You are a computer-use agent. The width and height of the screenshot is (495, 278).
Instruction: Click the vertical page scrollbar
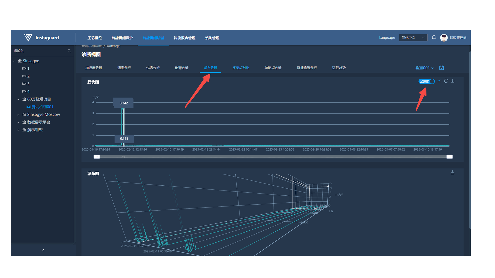pyautogui.click(x=470, y=140)
